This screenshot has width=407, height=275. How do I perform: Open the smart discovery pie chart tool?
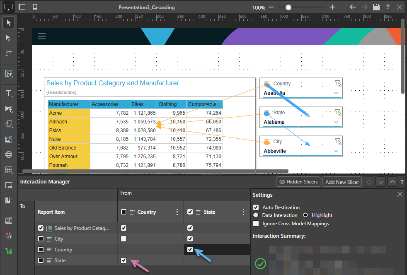[x=9, y=236]
